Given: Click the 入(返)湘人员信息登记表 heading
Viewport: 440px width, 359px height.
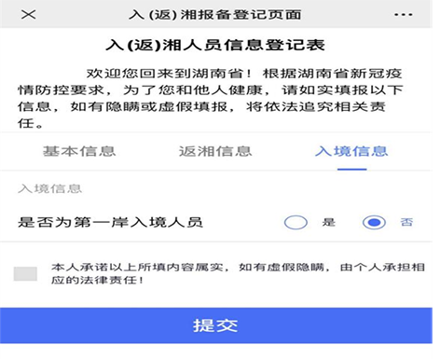Looking at the screenshot, I should tap(215, 45).
